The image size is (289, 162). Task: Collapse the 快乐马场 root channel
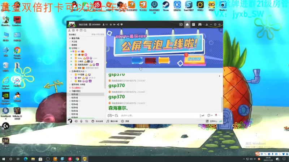[x=70, y=38]
